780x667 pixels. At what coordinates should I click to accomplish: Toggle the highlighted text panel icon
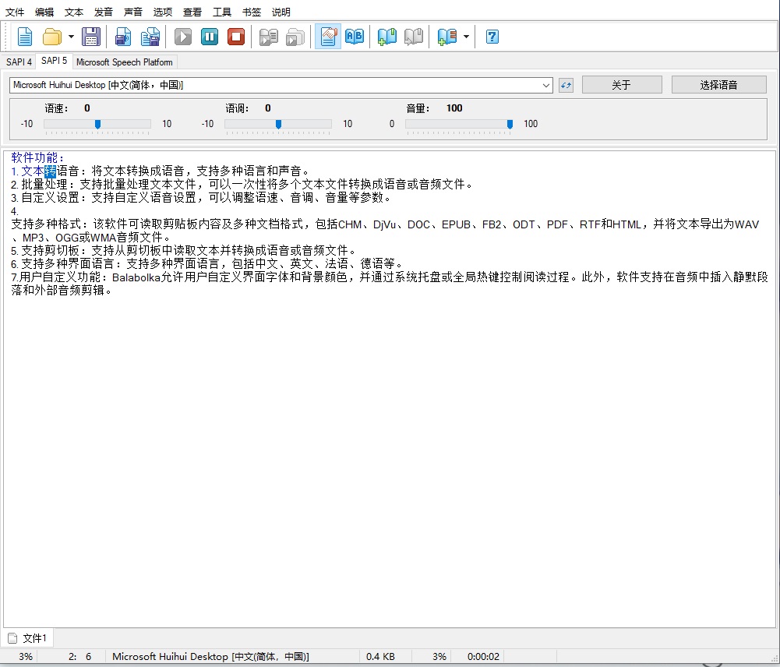point(328,37)
